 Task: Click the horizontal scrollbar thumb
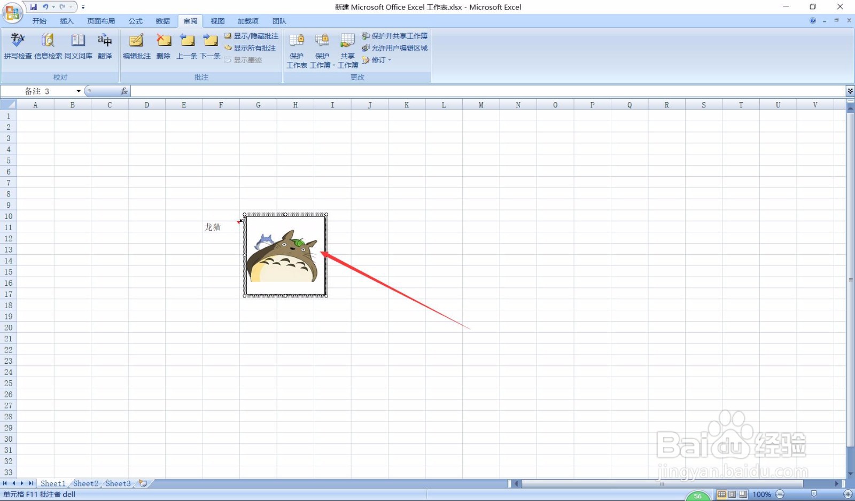click(x=662, y=484)
